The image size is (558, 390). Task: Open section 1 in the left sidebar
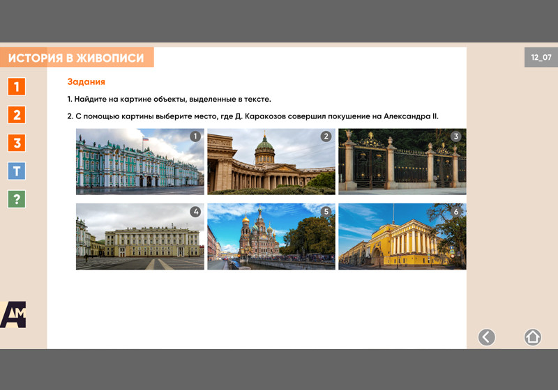coord(17,86)
